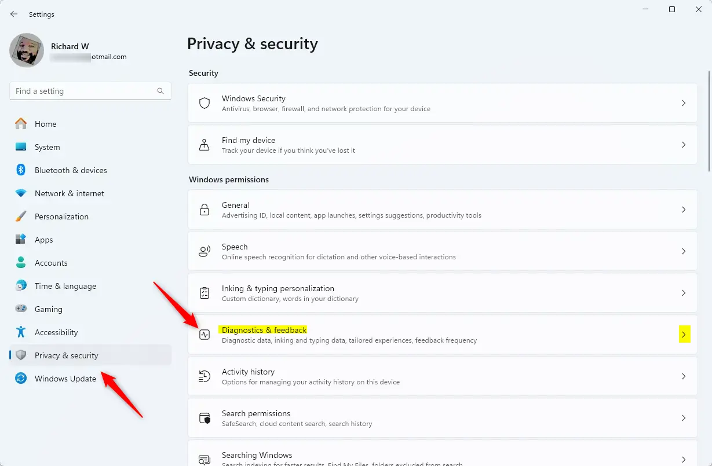Screen dimensions: 712x466
Task: Open Personalization from the sidebar
Action: pyautogui.click(x=61, y=217)
